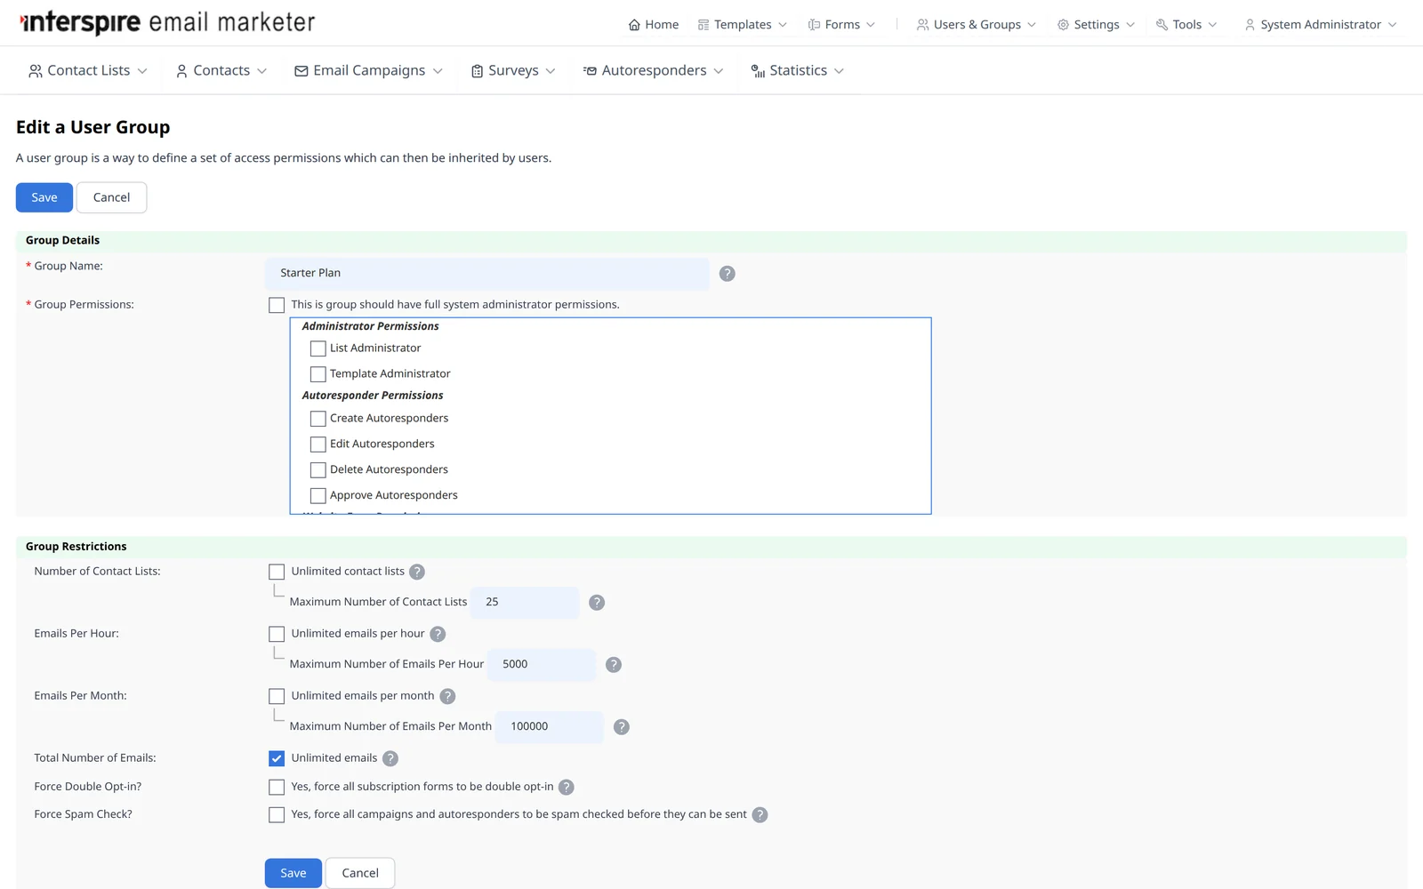Viewport: 1423px width, 889px height.
Task: Open help icon for force double opt-in
Action: point(567,788)
